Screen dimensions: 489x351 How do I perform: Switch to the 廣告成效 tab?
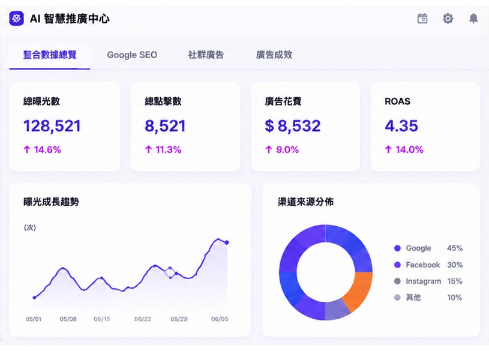[x=274, y=55]
